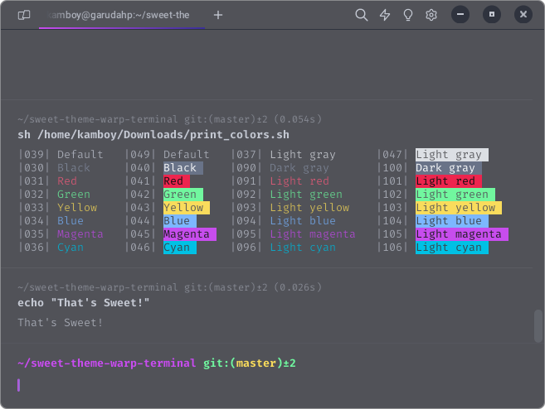Click the 092 Light green foreground text
The height and width of the screenshot is (409, 545).
306,195
